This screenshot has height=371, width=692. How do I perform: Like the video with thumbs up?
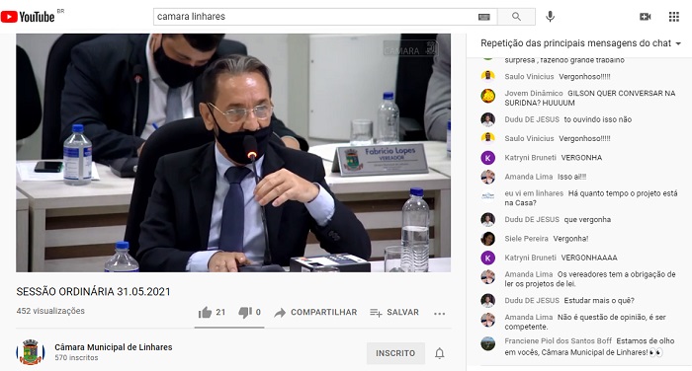tap(212, 313)
